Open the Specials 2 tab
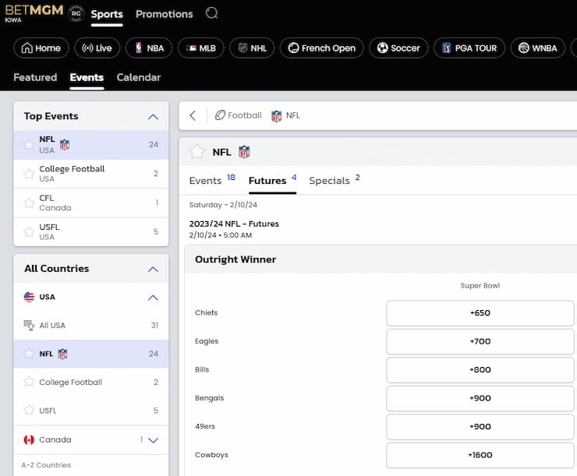The width and height of the screenshot is (577, 476). click(335, 181)
